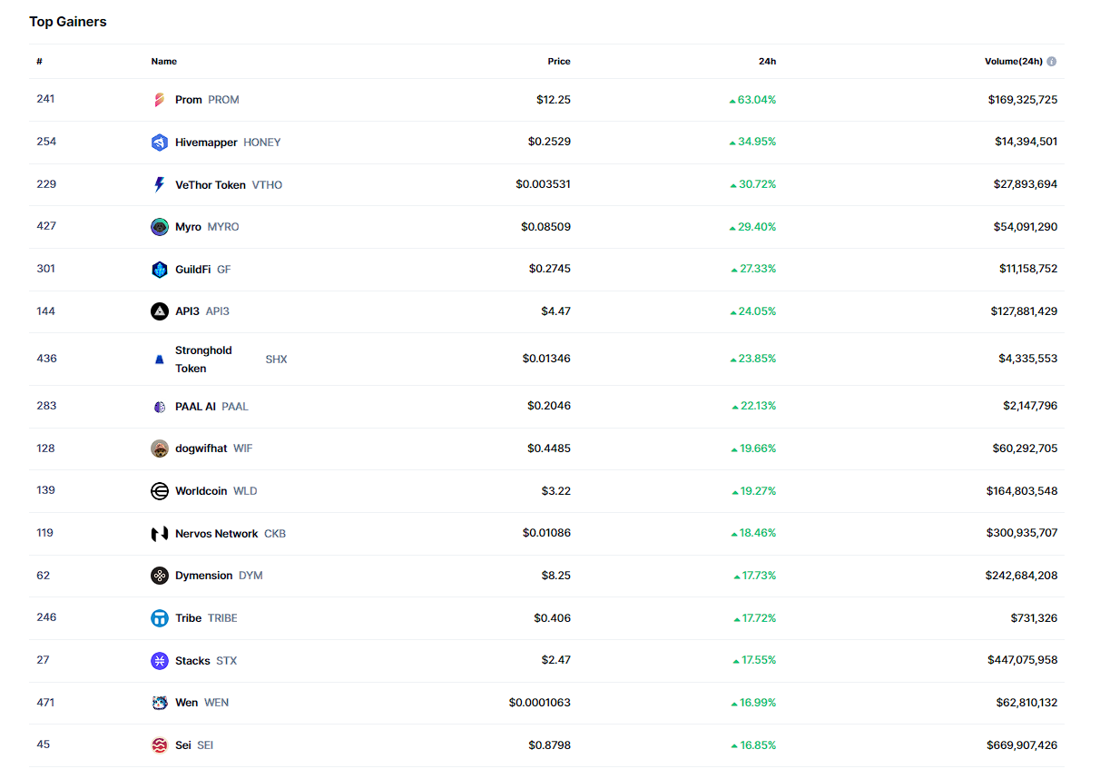Click the Worldcoin price $3.22
The height and width of the screenshot is (769, 1100).
pyautogui.click(x=556, y=491)
